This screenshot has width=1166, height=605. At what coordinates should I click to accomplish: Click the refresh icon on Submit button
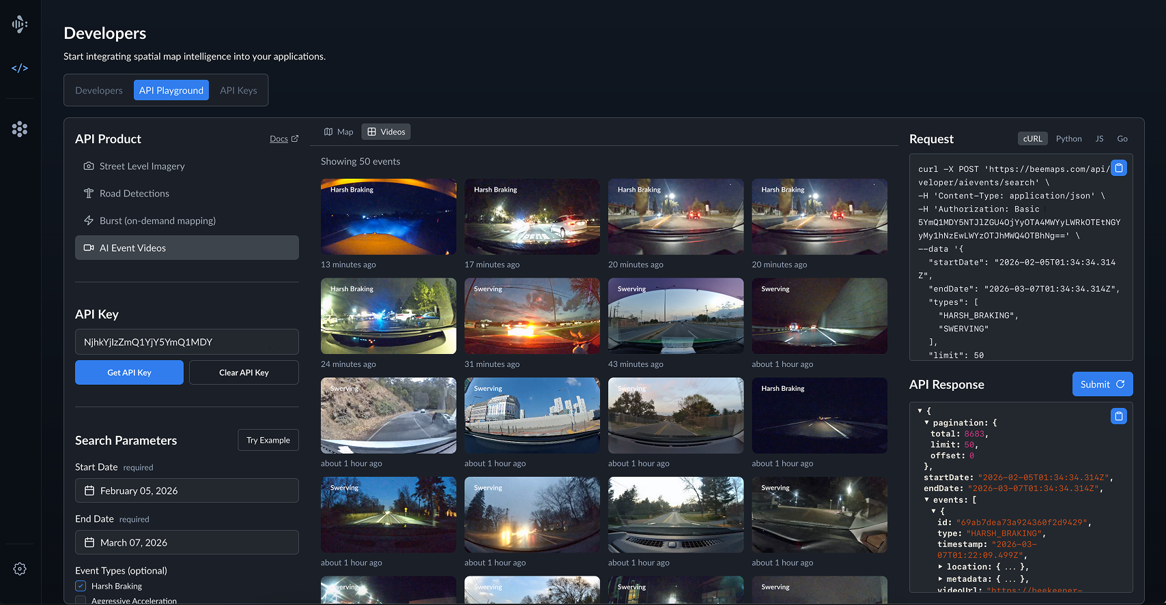coord(1120,384)
